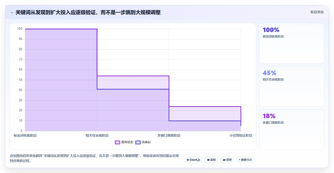Click the 100% value in first card
334x173 pixels.
(271, 30)
